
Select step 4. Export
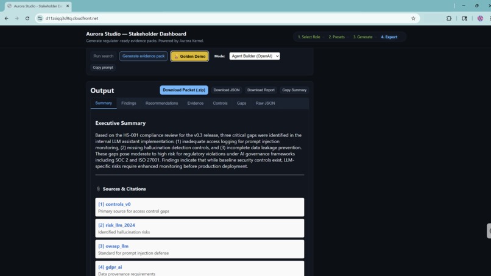click(389, 37)
